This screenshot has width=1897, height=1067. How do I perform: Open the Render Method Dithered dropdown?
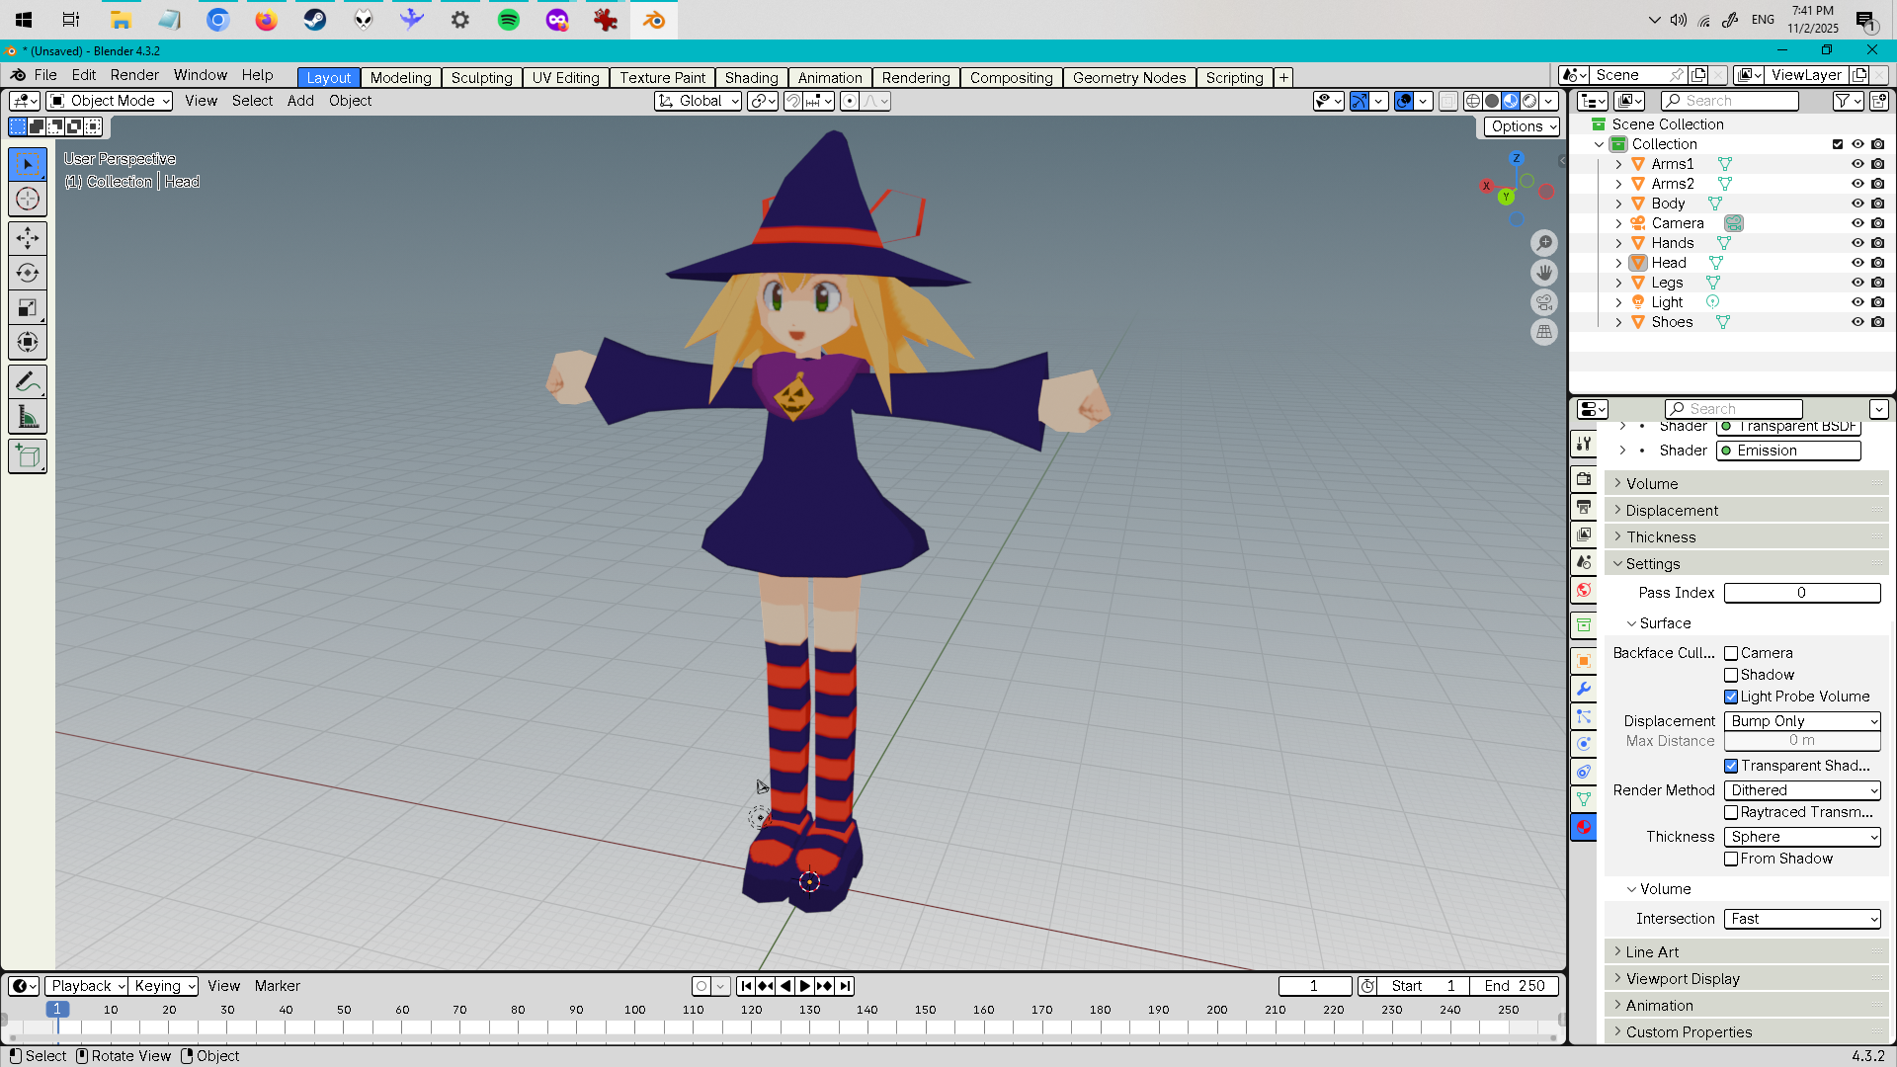(x=1802, y=790)
